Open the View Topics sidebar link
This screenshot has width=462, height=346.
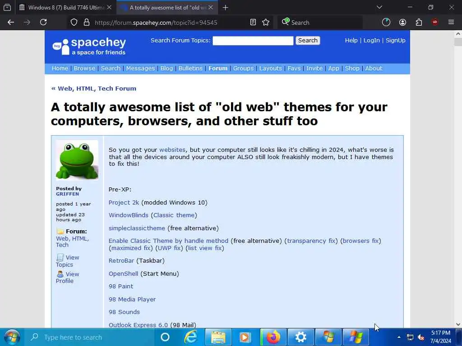68,261
